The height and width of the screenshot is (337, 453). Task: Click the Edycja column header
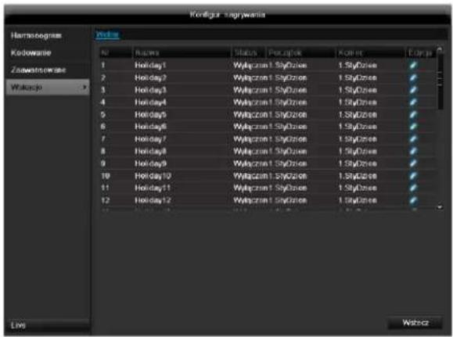(421, 53)
